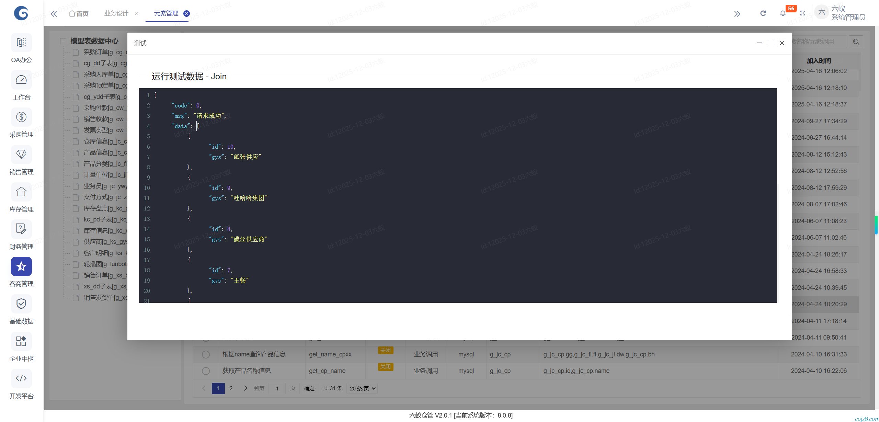
Task: Go to page 2
Action: click(x=231, y=388)
